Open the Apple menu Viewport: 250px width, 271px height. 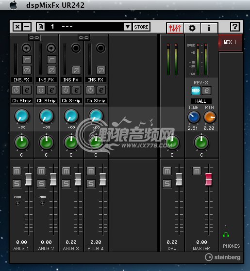pyautogui.click(x=14, y=5)
